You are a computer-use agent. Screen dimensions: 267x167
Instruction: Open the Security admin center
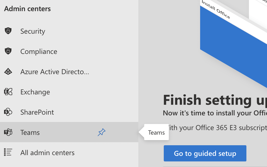click(33, 31)
